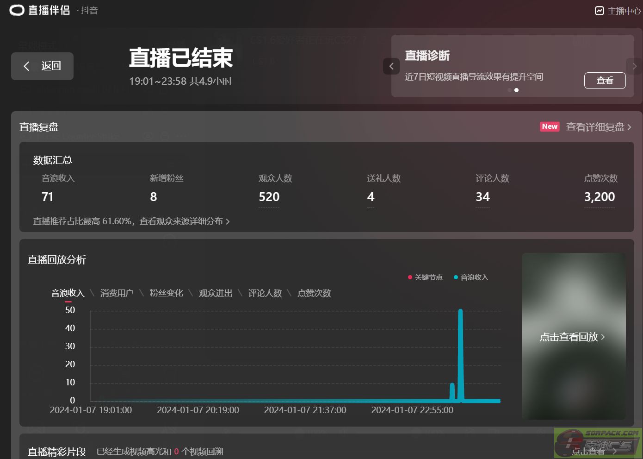Screen dimensions: 643x459
Task: Toggle the 关键节点 legend item
Action: 426,277
